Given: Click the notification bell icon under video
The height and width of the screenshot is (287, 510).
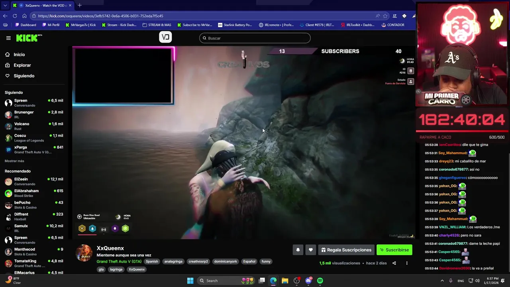Looking at the screenshot, I should (298, 250).
